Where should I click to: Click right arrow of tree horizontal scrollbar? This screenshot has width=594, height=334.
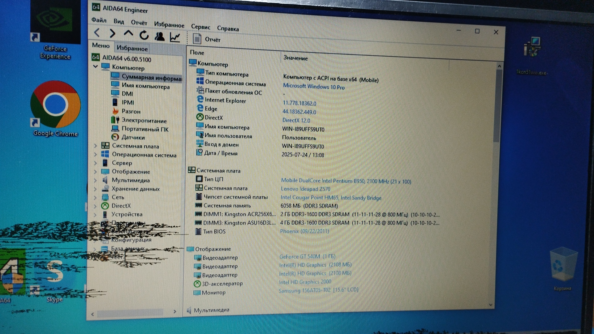[x=175, y=311]
